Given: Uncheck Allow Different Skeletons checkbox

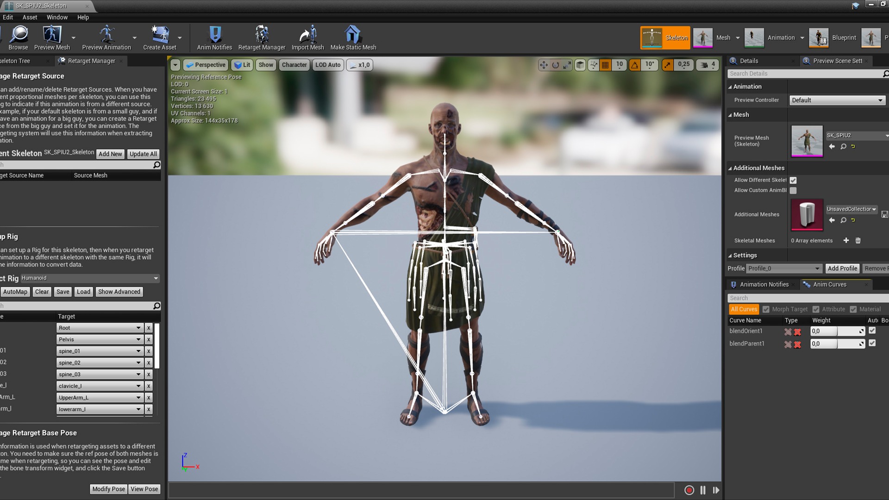Looking at the screenshot, I should click(793, 180).
